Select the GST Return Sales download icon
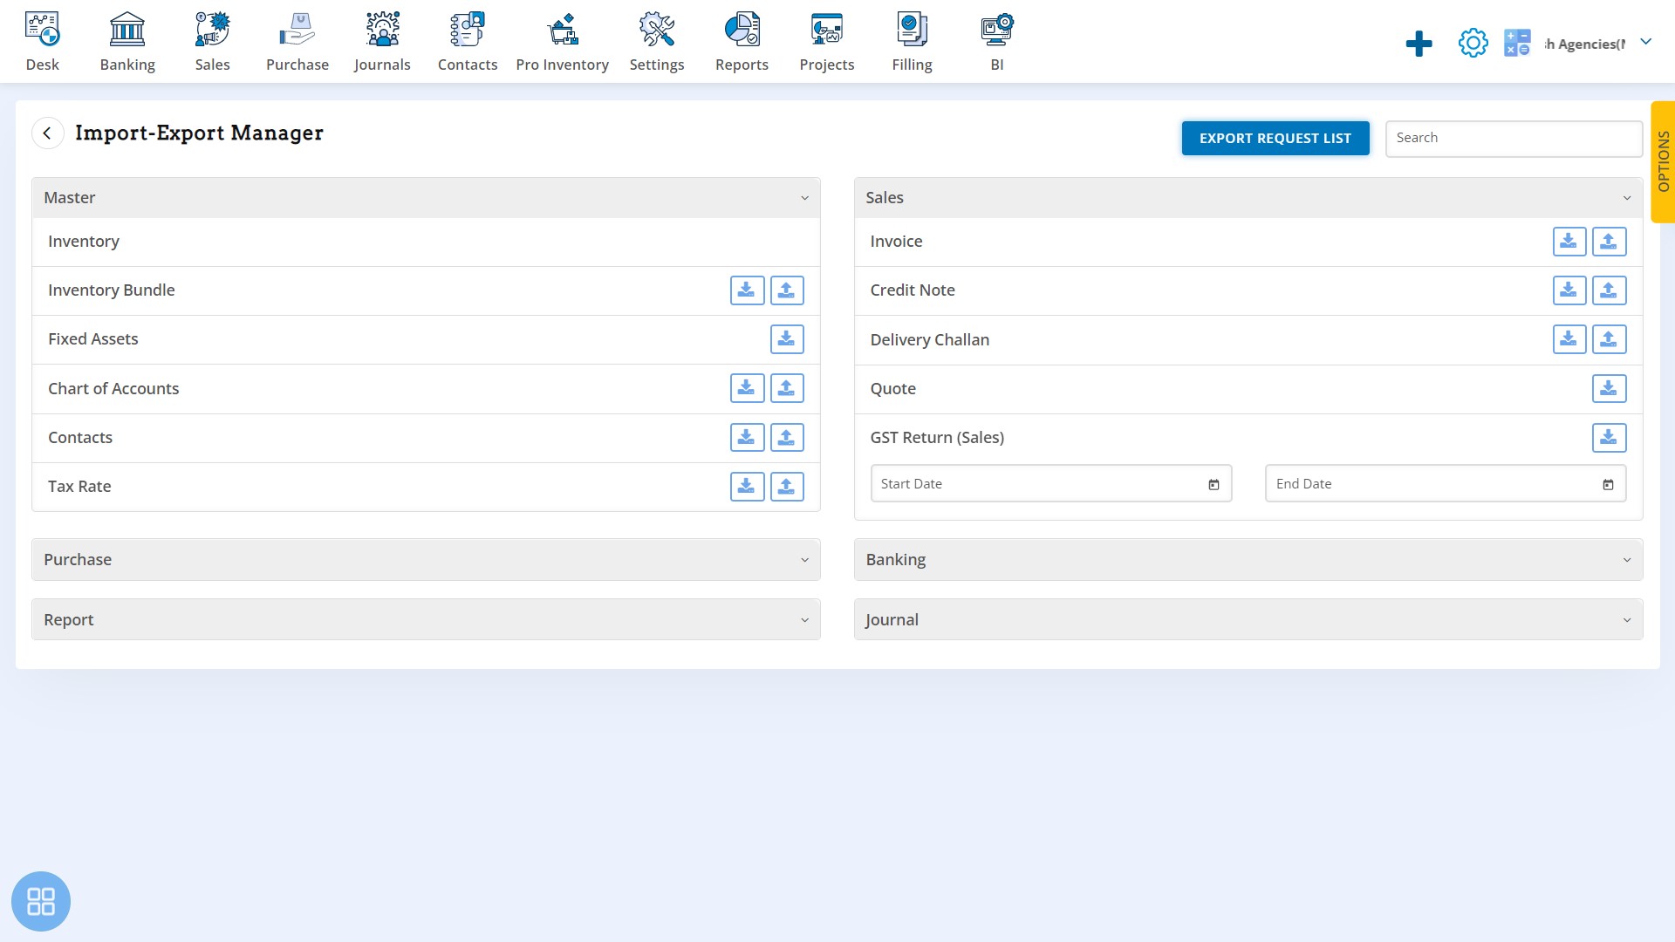The height and width of the screenshot is (942, 1675). [1609, 437]
